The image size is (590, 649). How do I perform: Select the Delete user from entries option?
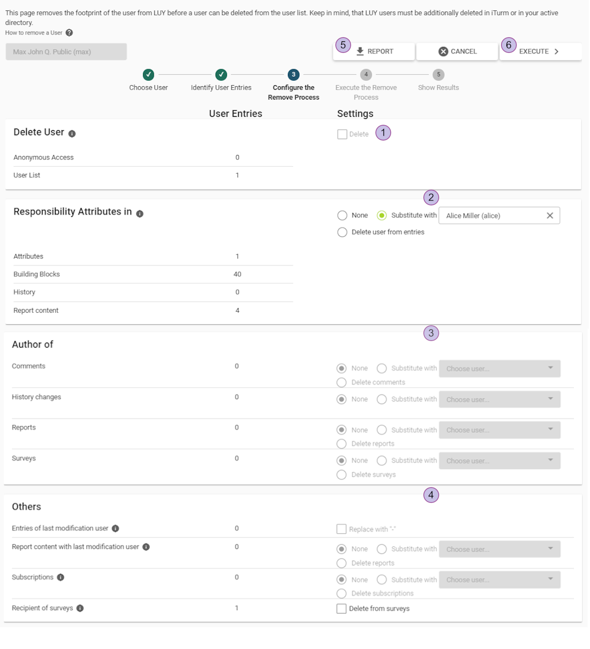[x=342, y=232]
